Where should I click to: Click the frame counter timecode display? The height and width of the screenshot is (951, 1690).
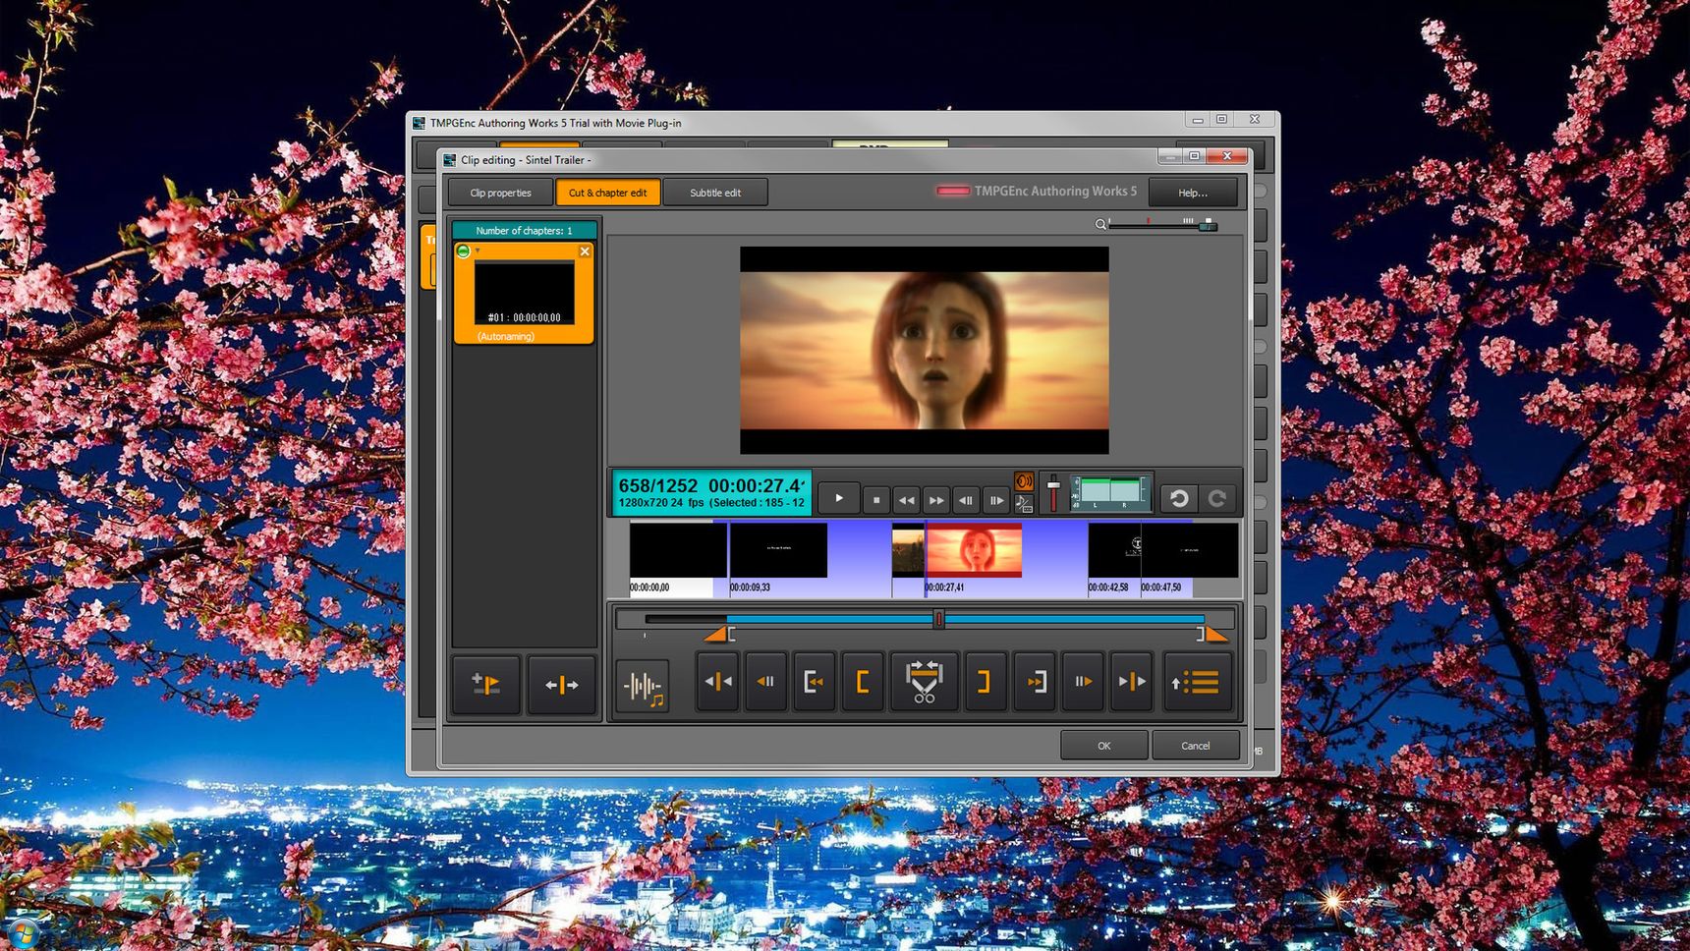(x=712, y=493)
